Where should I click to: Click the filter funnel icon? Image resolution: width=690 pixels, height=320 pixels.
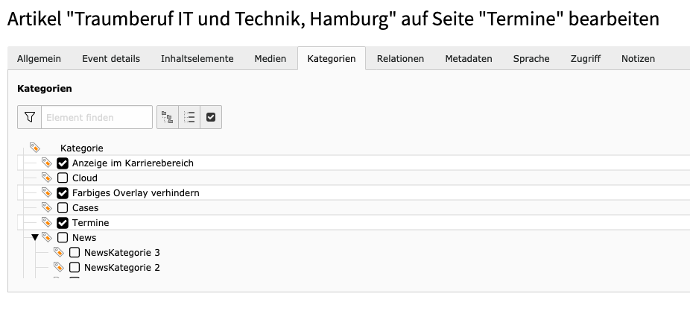point(30,117)
